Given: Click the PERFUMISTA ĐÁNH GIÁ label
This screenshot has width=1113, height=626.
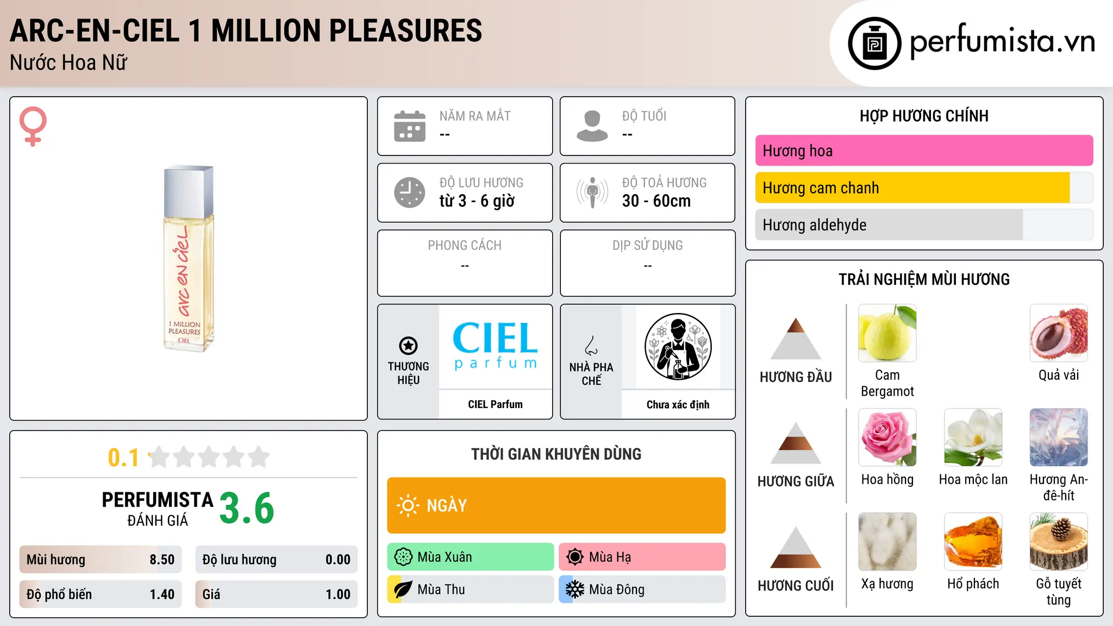Looking at the screenshot, I should [x=158, y=509].
